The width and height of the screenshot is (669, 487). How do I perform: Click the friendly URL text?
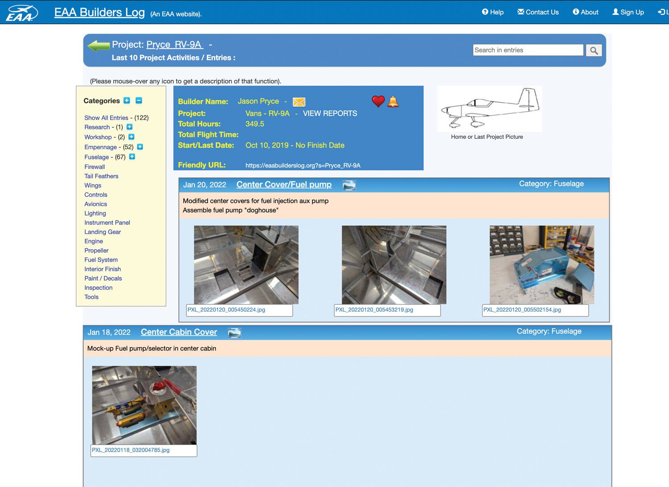pyautogui.click(x=303, y=166)
